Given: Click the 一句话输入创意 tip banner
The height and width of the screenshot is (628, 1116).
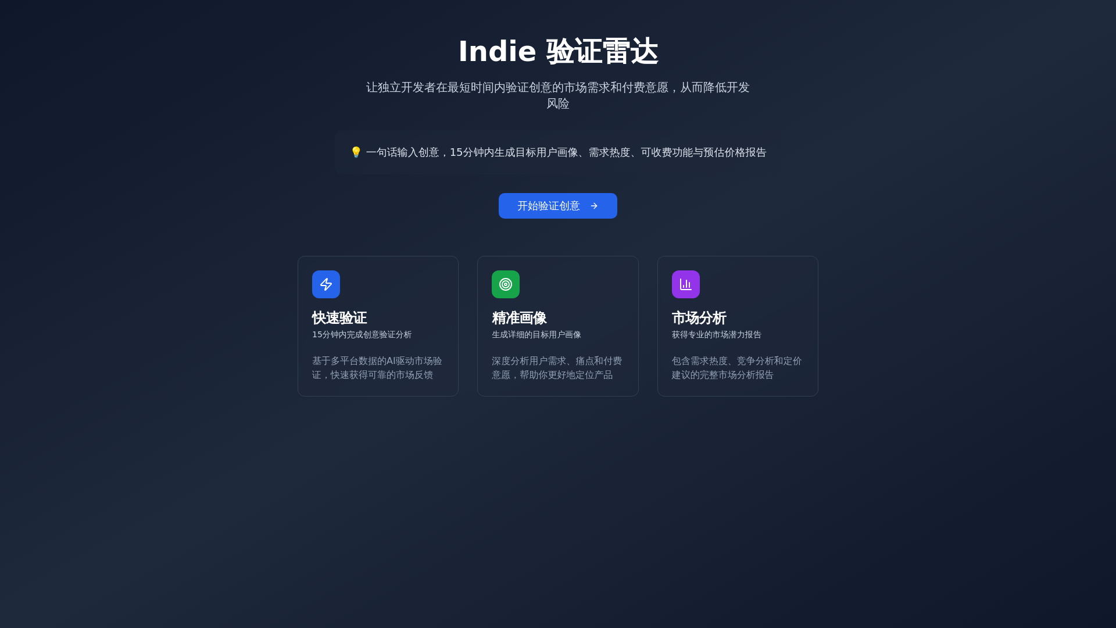Looking at the screenshot, I should point(558,152).
